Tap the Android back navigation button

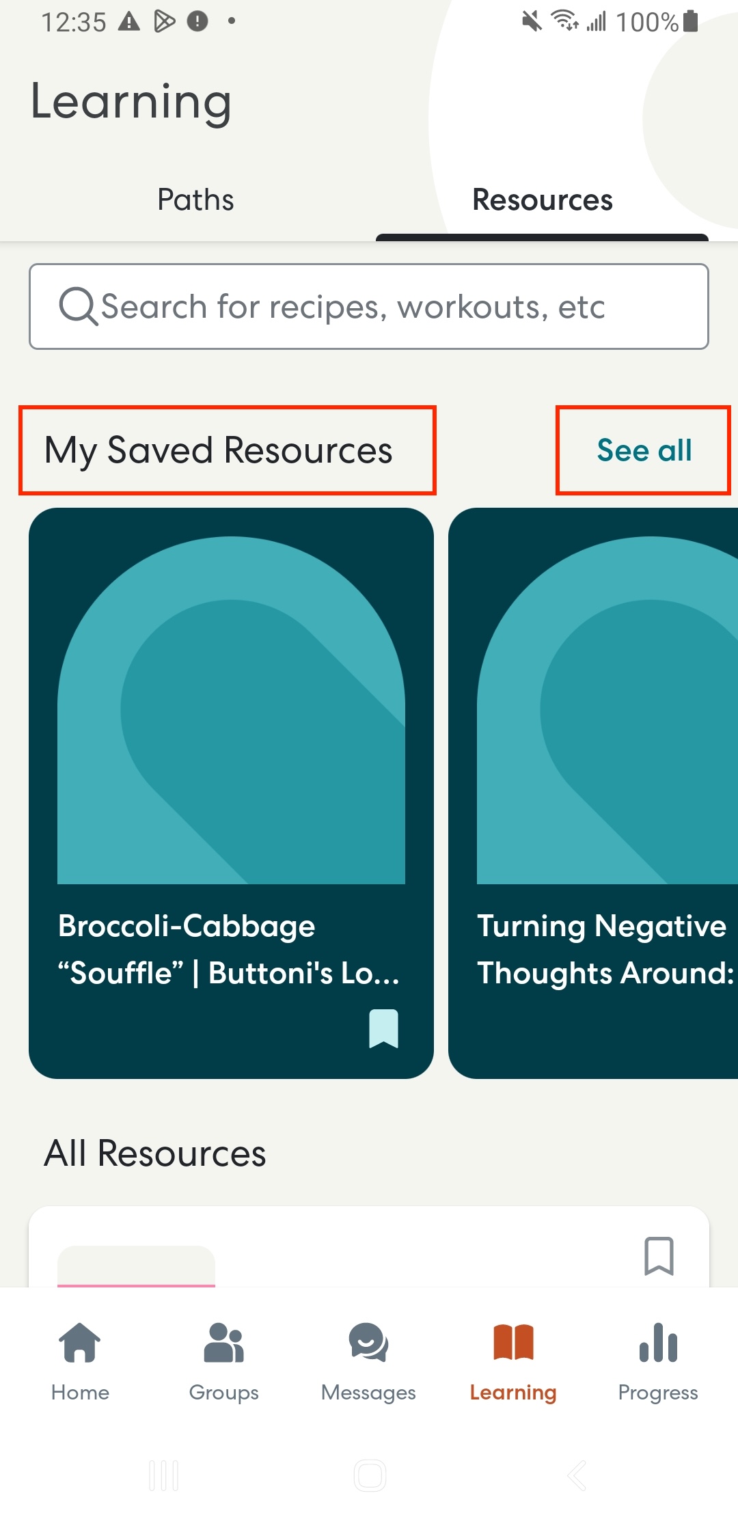[577, 1475]
